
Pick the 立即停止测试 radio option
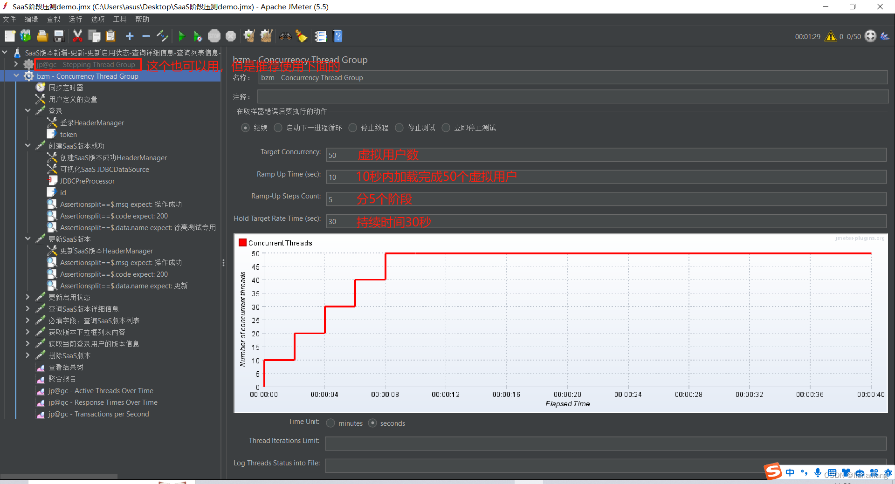[x=446, y=128]
